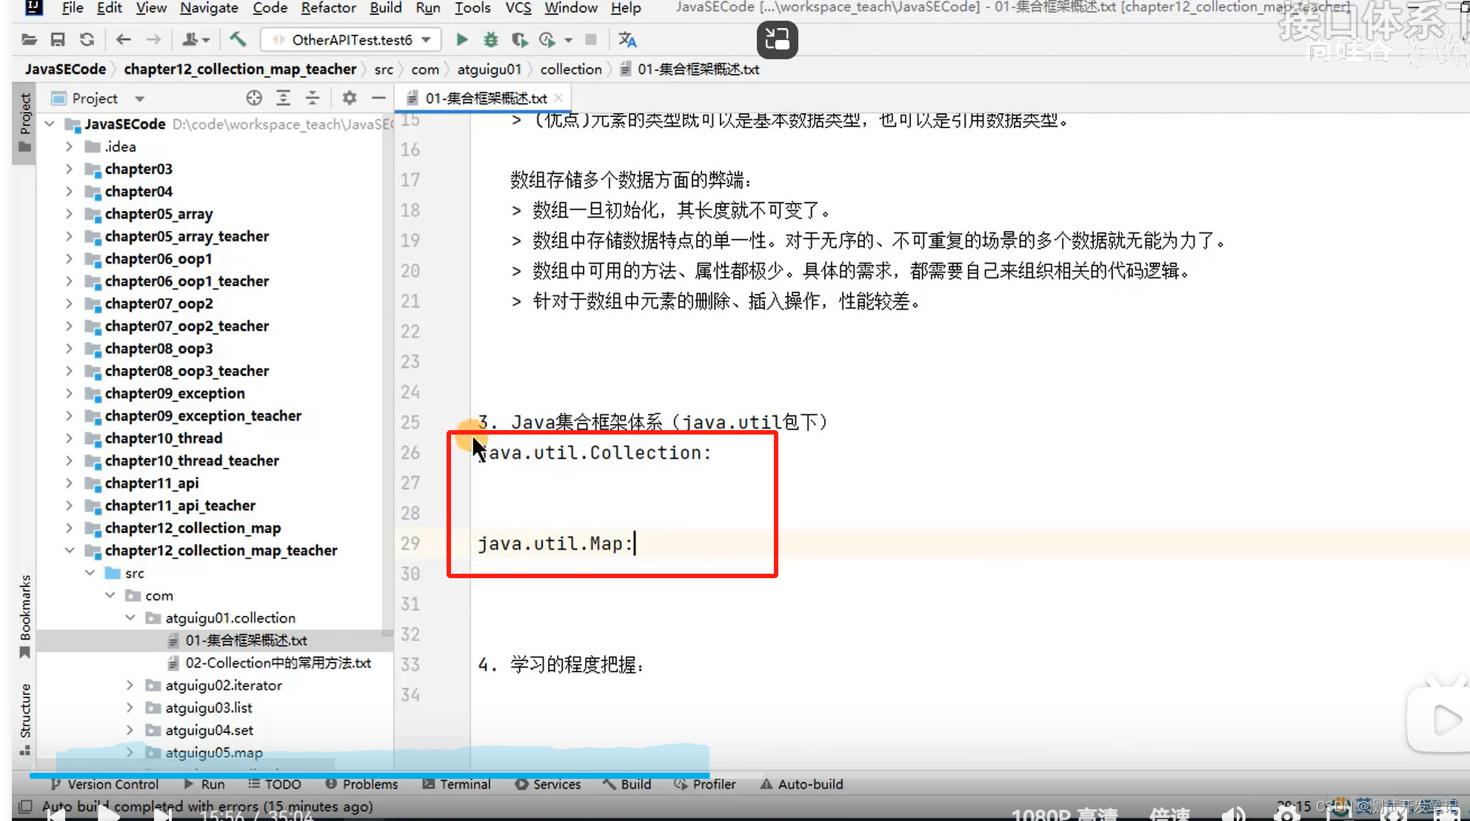Select opened file with target icon
Image resolution: width=1470 pixels, height=821 pixels.
[254, 98]
